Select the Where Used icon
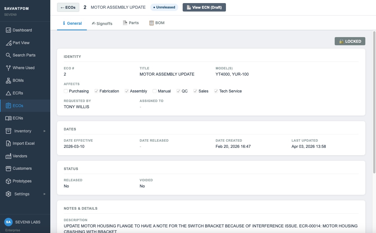The width and height of the screenshot is (376, 233). [8, 68]
